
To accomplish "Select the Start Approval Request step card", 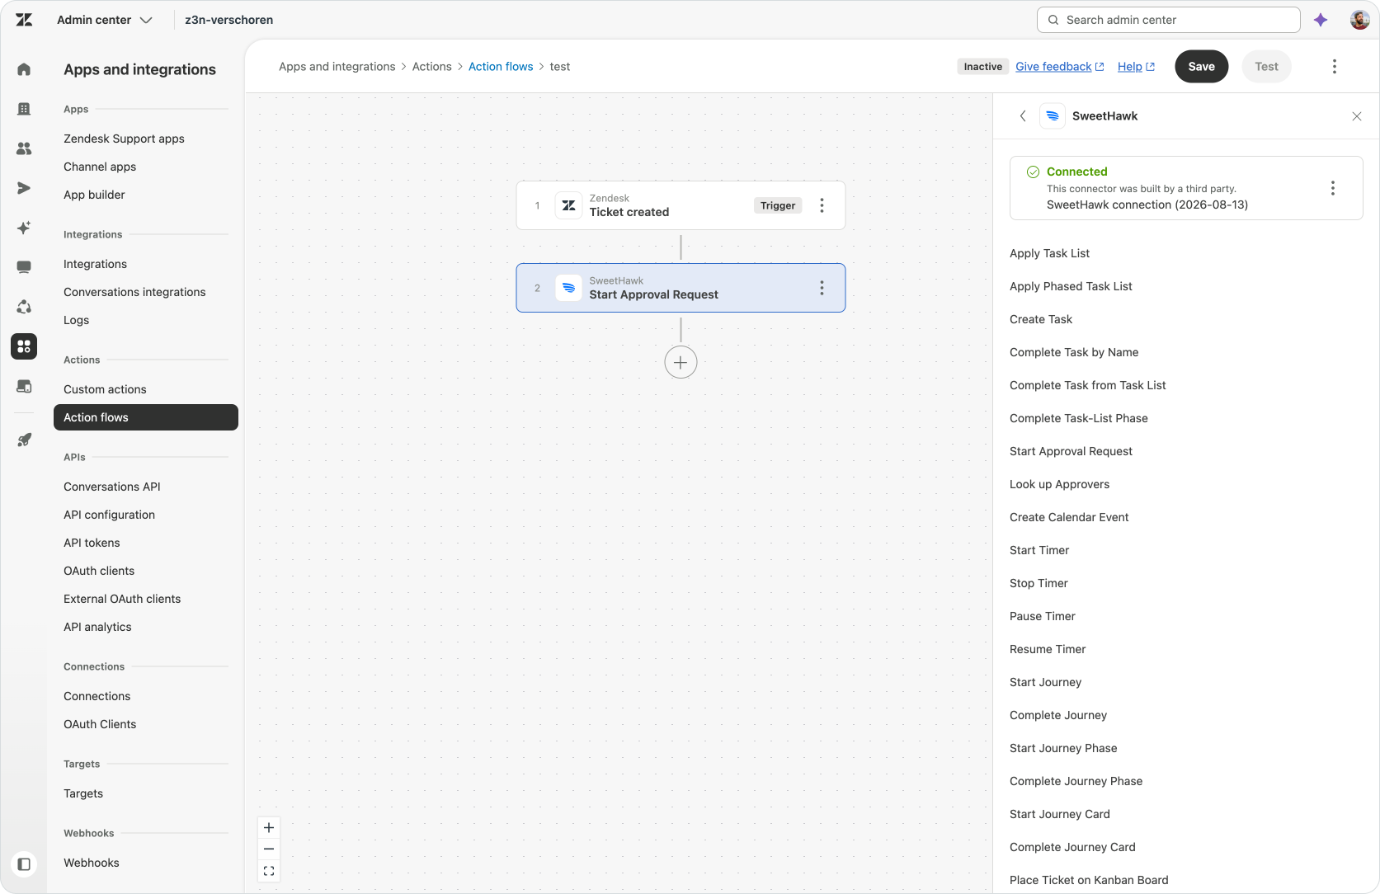I will point(681,288).
